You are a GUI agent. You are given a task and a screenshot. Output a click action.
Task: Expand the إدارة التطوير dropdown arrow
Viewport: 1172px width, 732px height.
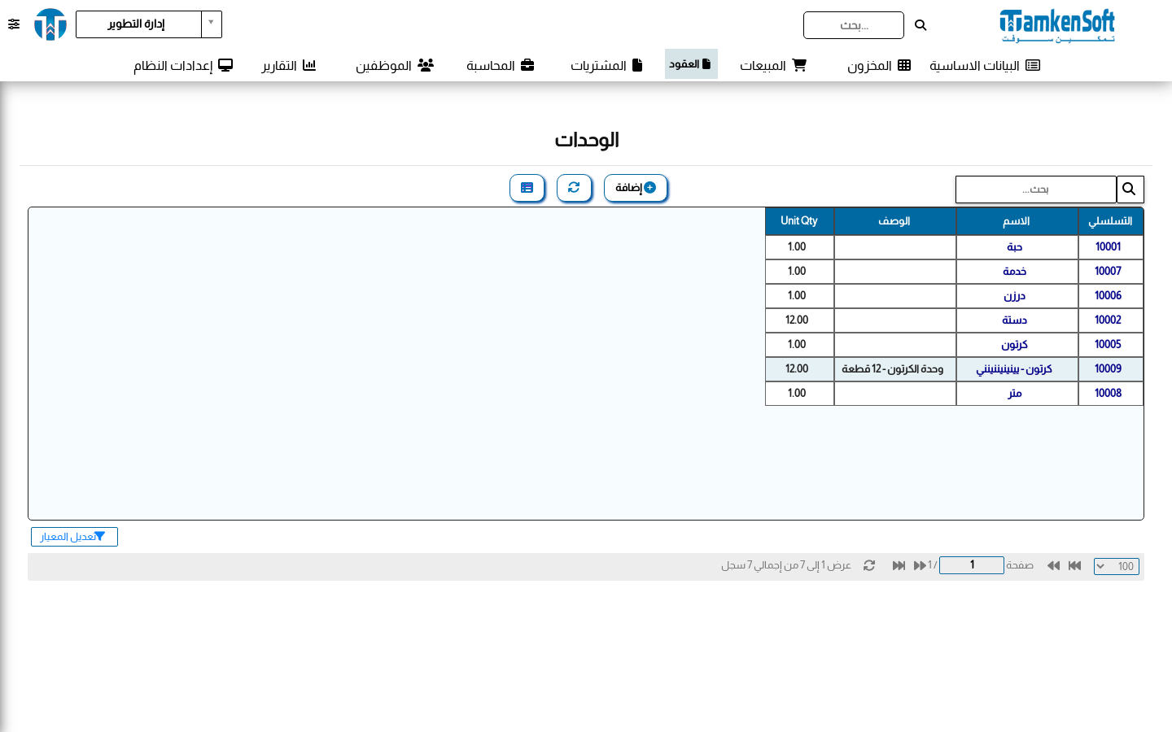pyautogui.click(x=211, y=24)
